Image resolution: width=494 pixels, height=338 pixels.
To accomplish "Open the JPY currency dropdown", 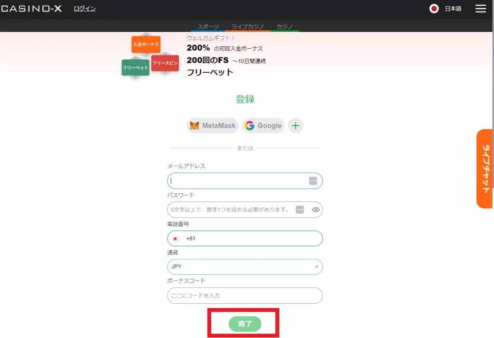I will click(245, 267).
